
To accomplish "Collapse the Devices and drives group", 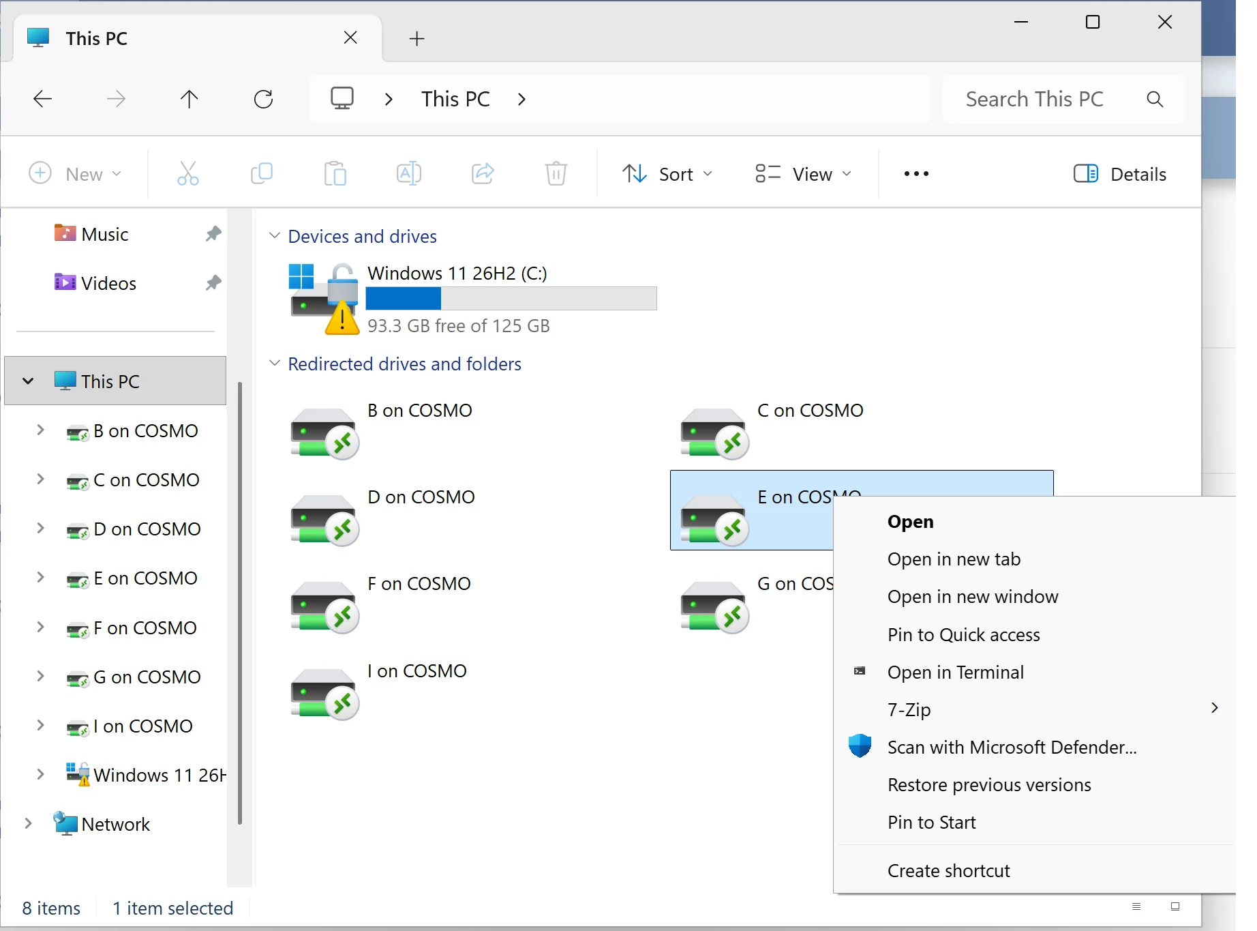I will tap(275, 236).
